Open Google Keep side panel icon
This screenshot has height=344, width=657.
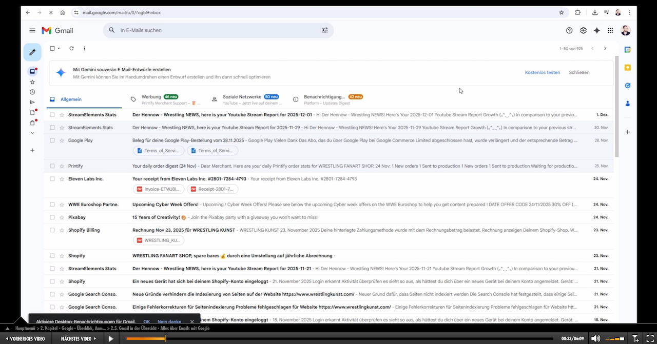tap(627, 68)
